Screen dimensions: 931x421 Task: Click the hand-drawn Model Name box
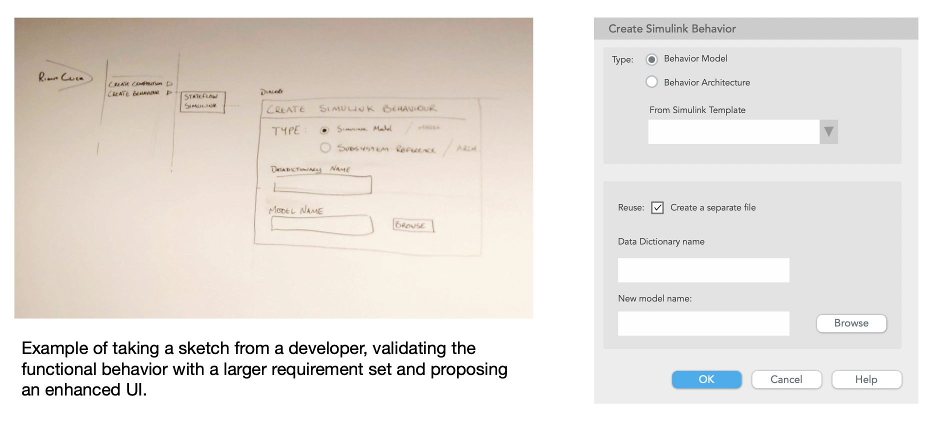pyautogui.click(x=322, y=224)
